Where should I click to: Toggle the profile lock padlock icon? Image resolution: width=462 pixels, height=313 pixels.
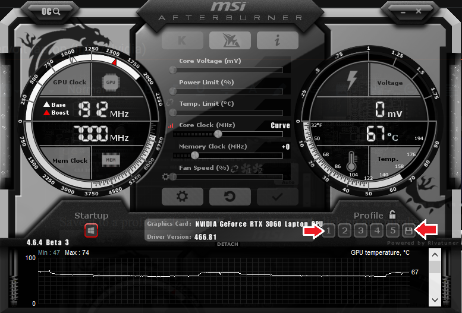click(392, 214)
